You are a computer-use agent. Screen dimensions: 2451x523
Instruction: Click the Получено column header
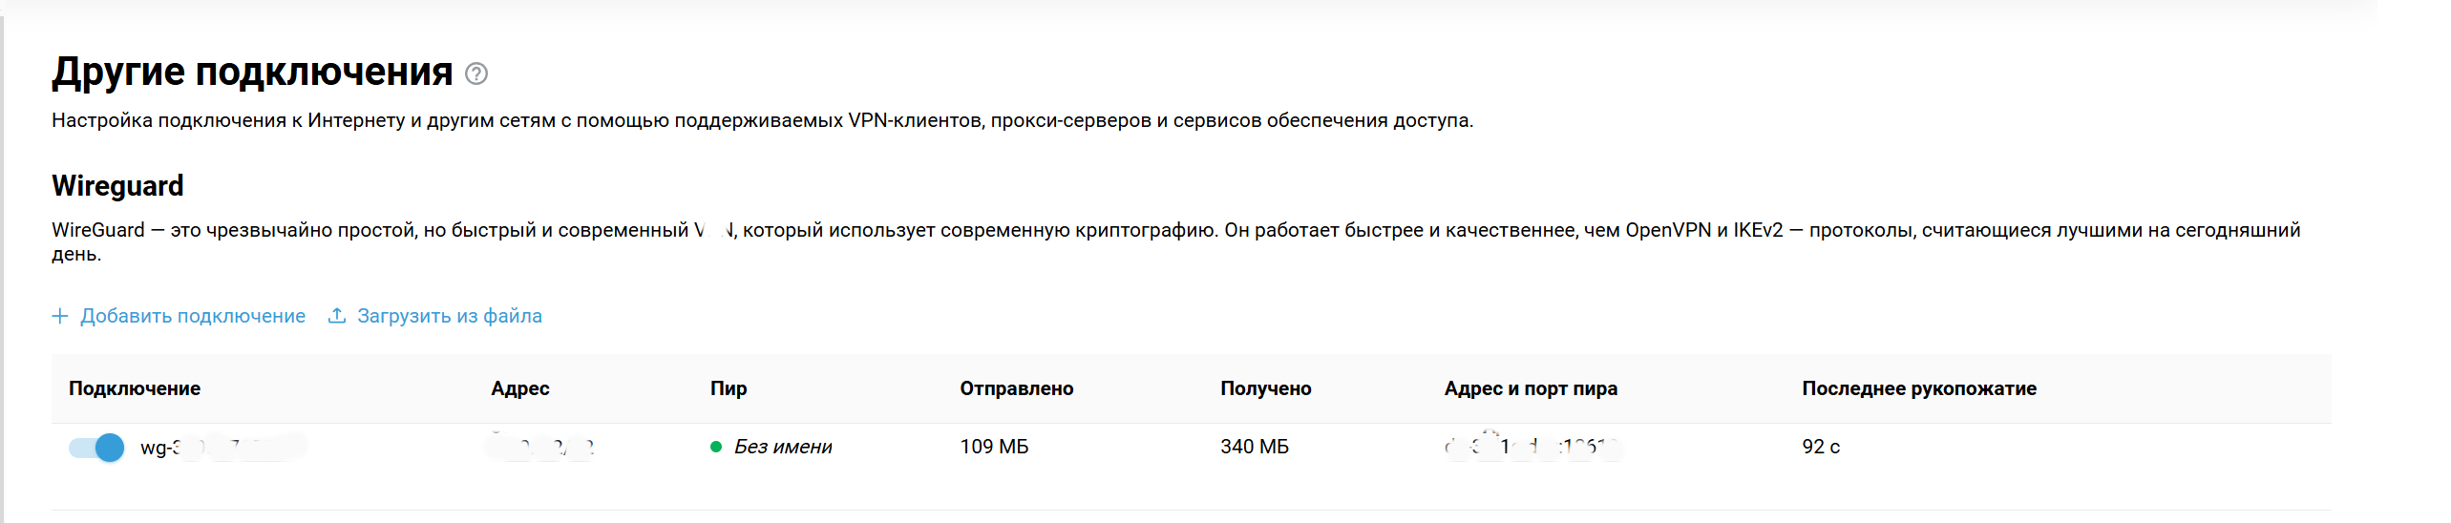(x=1266, y=388)
